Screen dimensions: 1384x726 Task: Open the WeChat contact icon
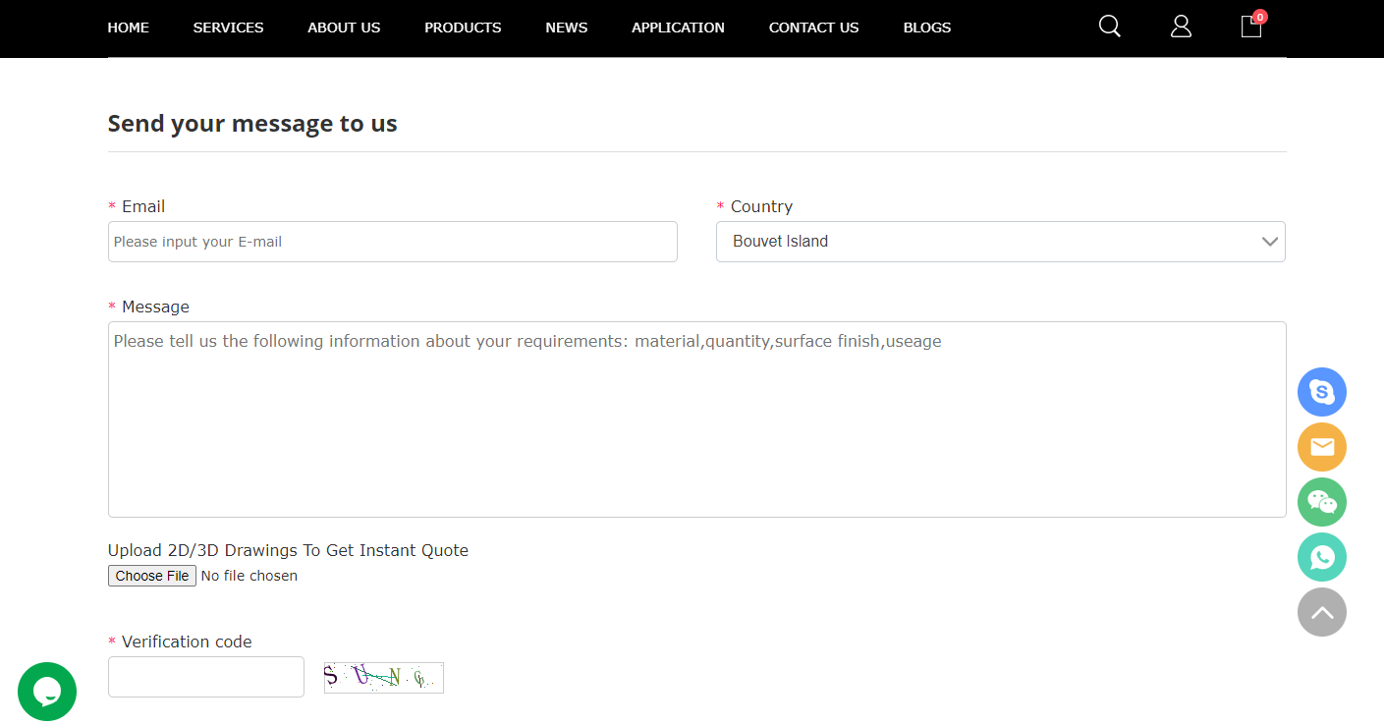[x=1321, y=502]
